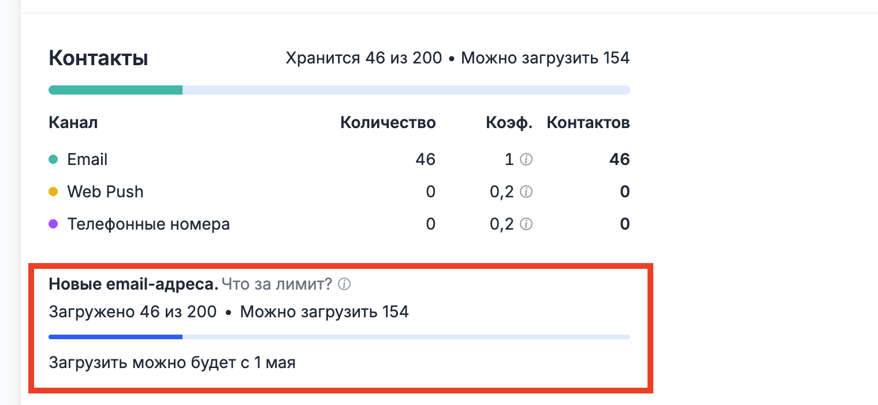The width and height of the screenshot is (878, 405).
Task: Click the Контакты heading
Action: click(x=98, y=58)
